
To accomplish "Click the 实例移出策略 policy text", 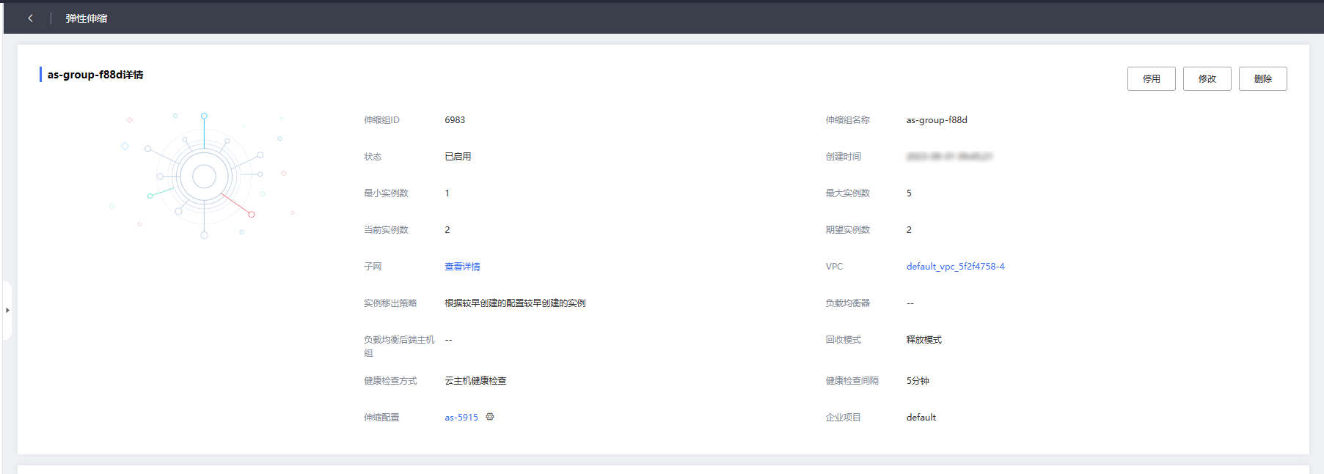I will (515, 303).
